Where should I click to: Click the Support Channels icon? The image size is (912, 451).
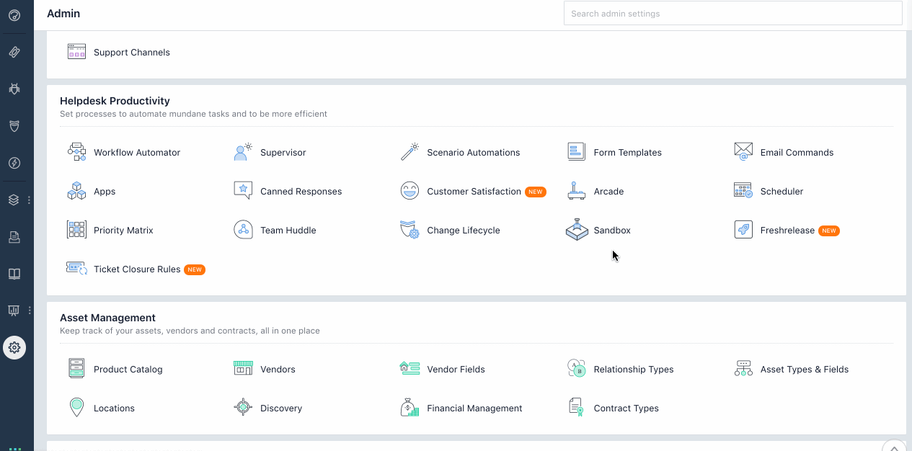pyautogui.click(x=76, y=52)
